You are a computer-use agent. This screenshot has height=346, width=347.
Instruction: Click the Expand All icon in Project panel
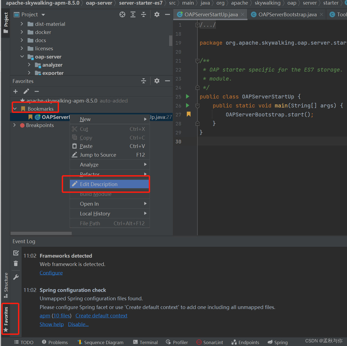coord(133,15)
